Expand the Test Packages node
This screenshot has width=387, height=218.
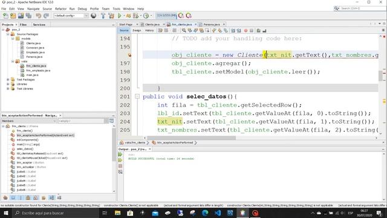pos(8,79)
